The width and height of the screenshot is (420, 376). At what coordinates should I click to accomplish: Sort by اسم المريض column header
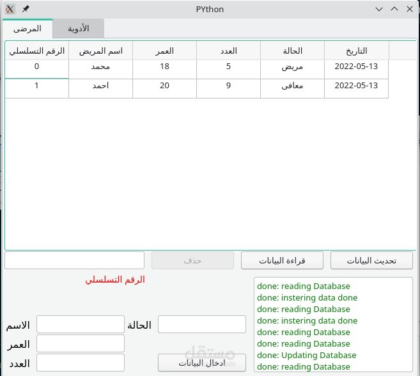click(x=101, y=51)
